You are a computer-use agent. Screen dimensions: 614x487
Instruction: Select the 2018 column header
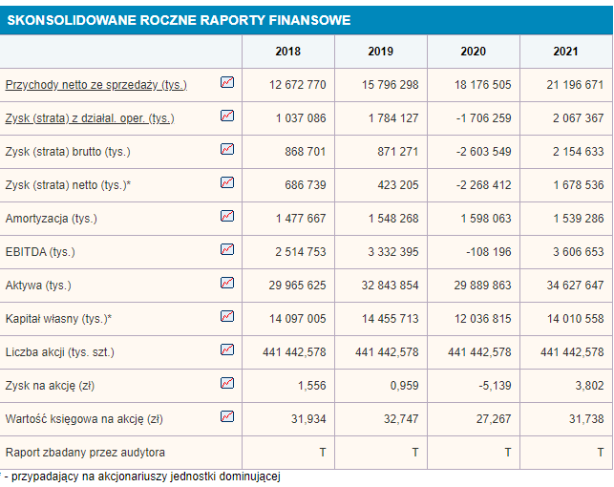coord(287,52)
